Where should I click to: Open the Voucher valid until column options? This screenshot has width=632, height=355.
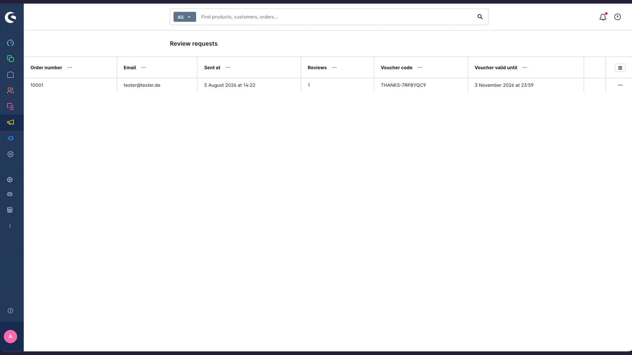[x=525, y=68]
